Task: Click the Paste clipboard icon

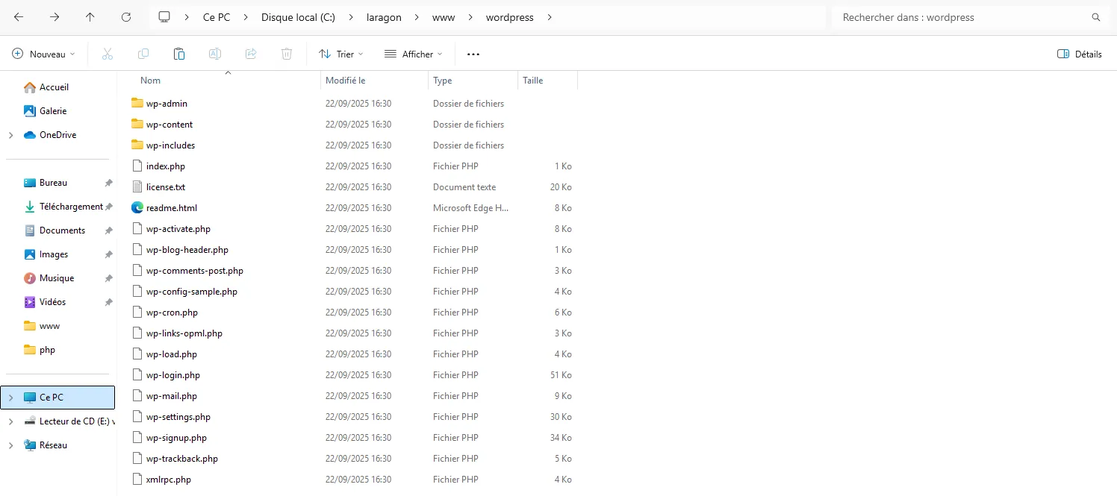Action: 179,54
